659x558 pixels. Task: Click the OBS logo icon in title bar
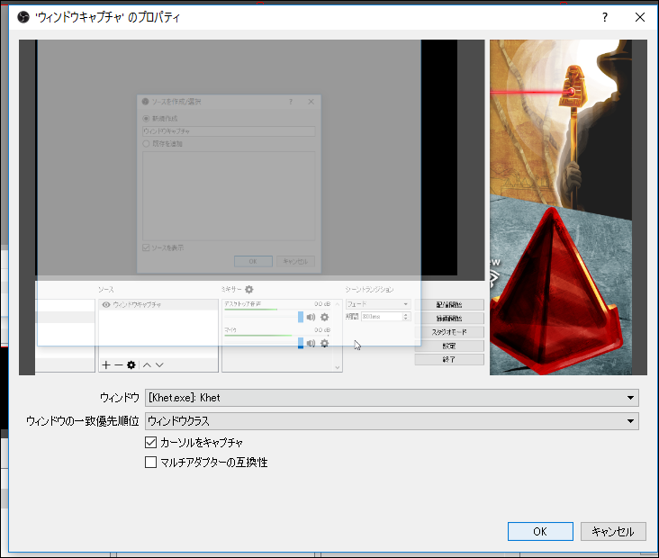[x=23, y=17]
